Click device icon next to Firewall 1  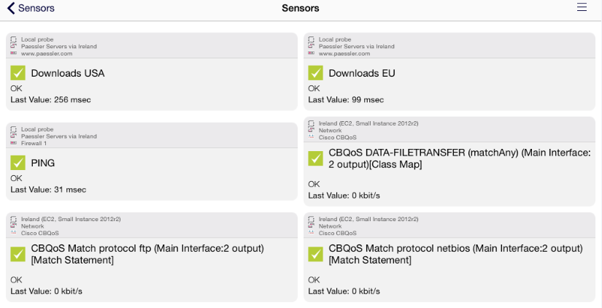(13, 143)
